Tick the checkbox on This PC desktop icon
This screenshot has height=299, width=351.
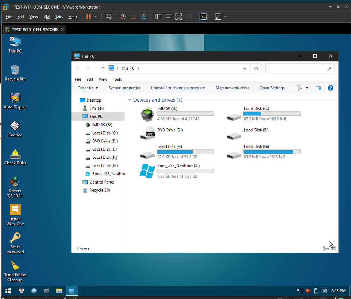12,38
